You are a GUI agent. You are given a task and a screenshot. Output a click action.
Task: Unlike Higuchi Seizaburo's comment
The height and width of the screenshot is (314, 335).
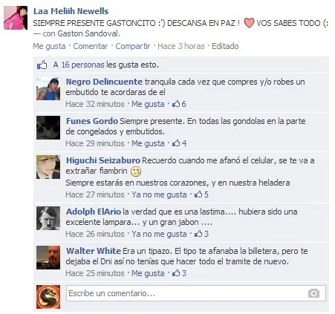159,194
